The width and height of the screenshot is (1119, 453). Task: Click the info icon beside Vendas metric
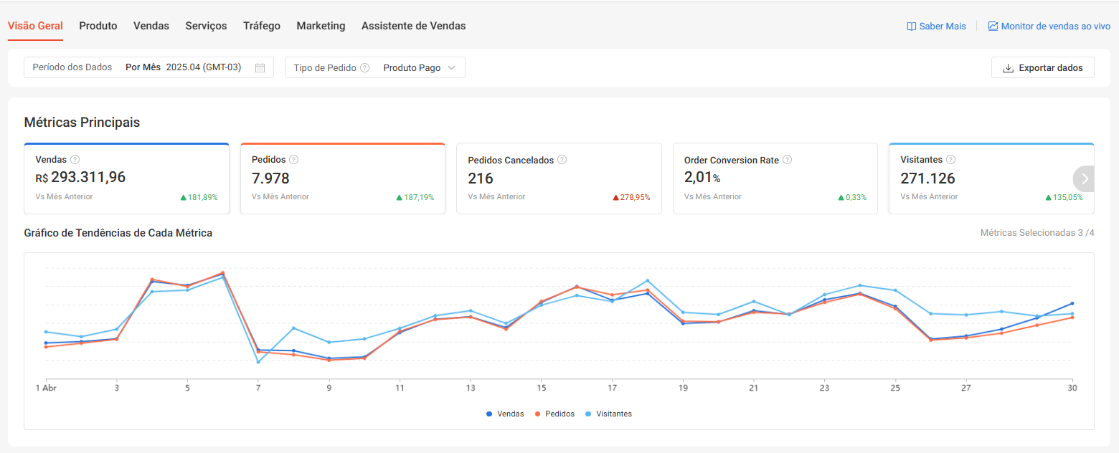tap(75, 160)
